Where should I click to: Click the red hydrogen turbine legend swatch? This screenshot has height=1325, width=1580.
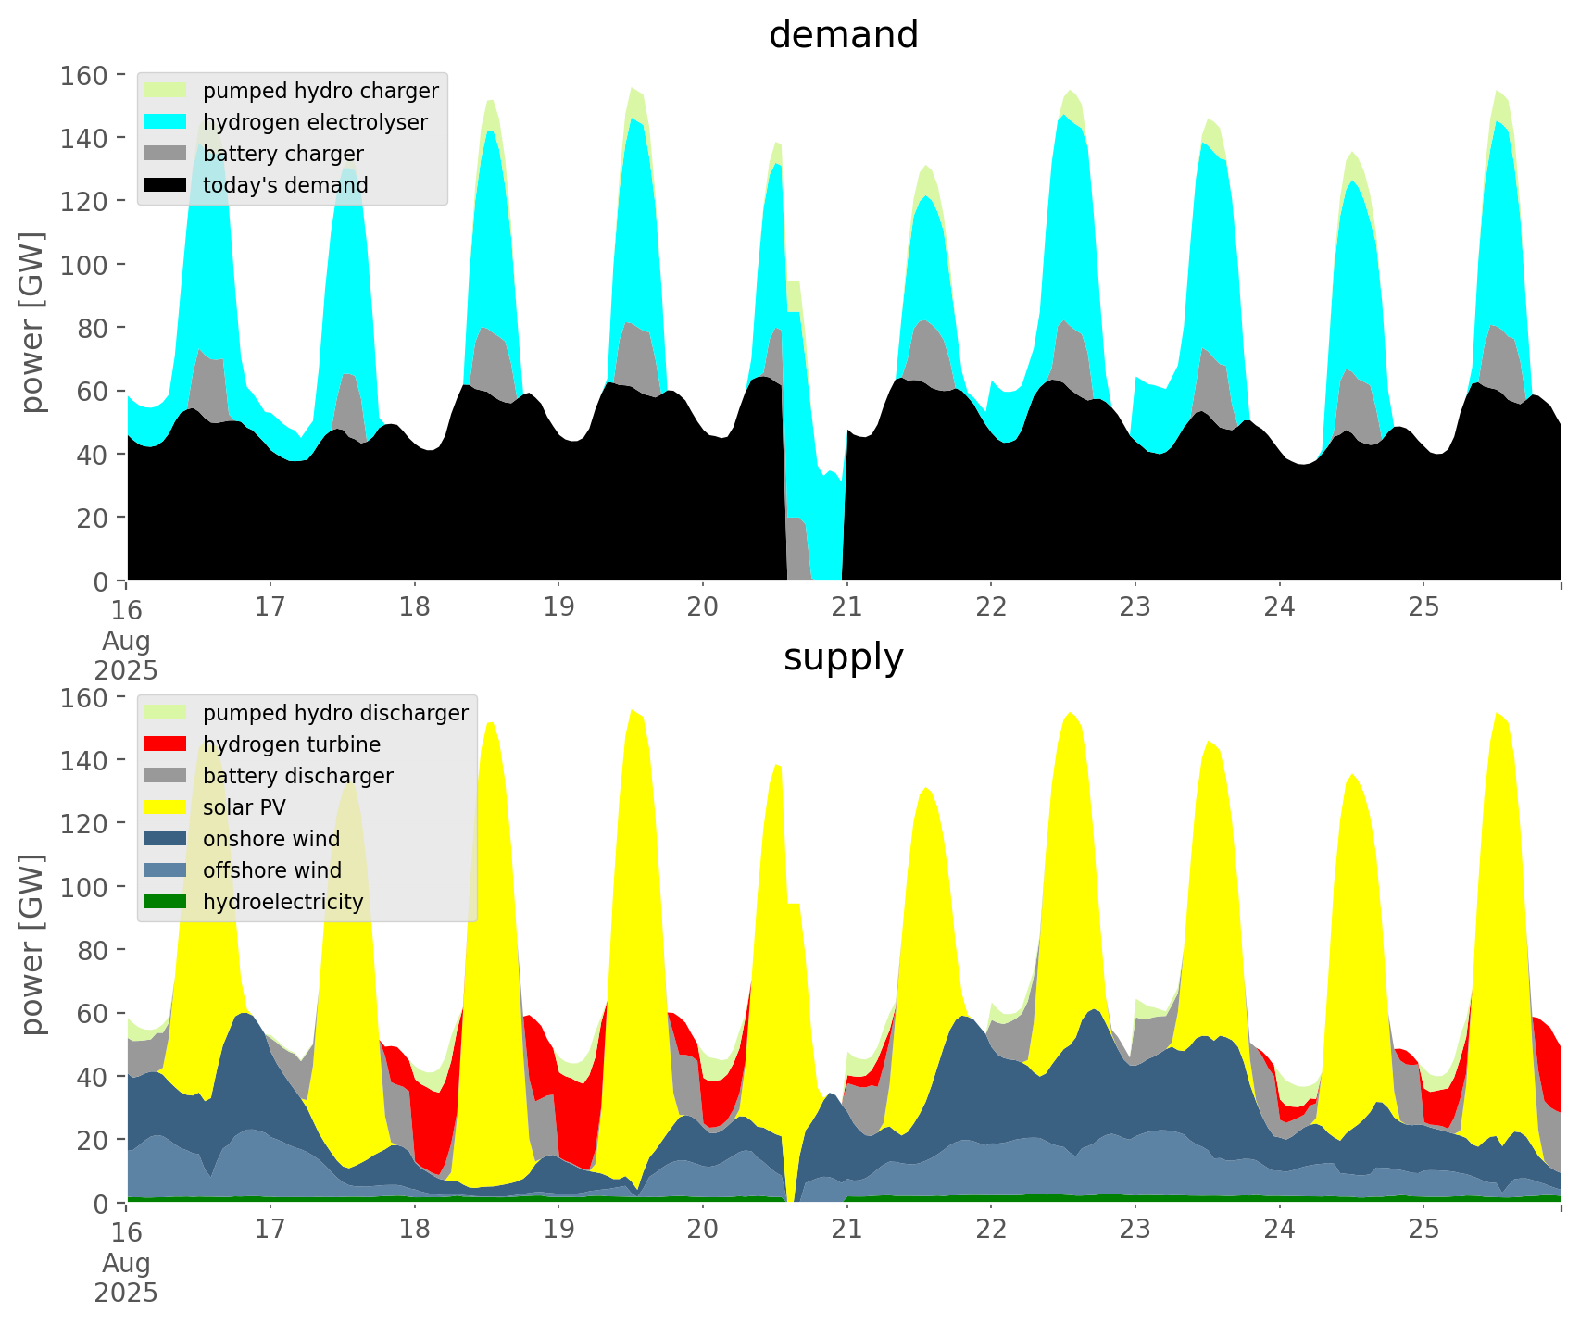(167, 744)
